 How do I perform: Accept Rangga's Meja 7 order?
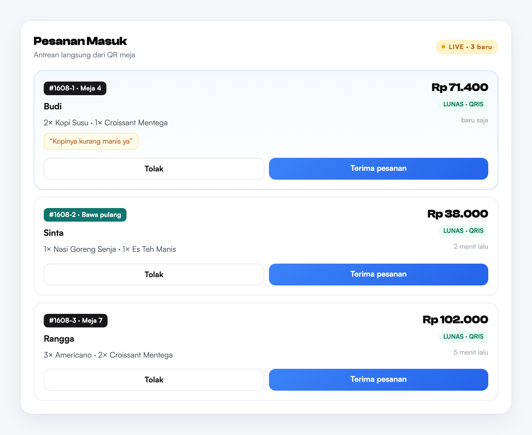click(x=378, y=379)
